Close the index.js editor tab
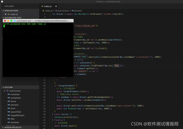The height and width of the screenshot is (129, 183). tap(56, 6)
